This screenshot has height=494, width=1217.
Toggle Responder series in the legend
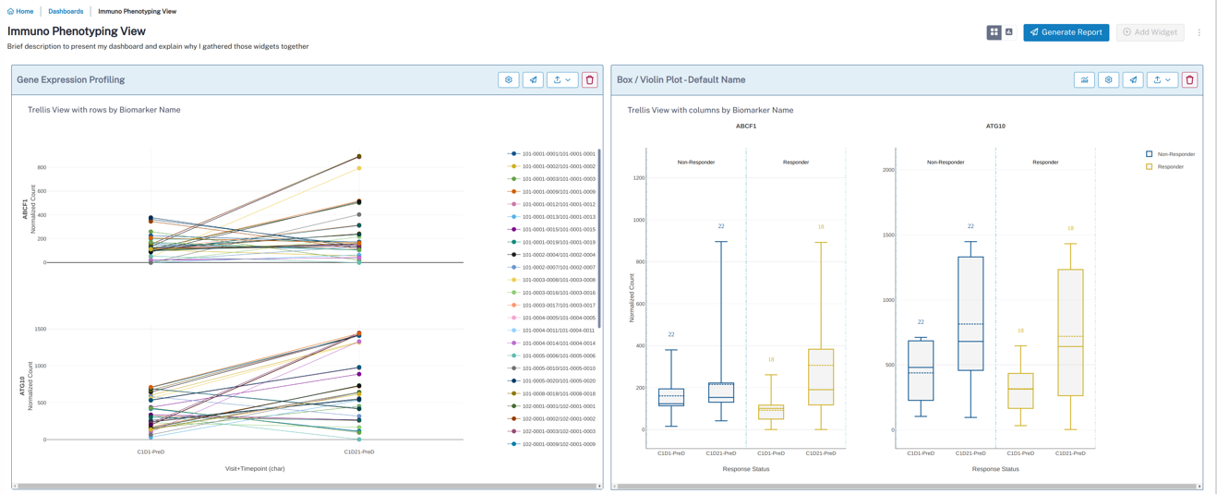tap(1170, 167)
